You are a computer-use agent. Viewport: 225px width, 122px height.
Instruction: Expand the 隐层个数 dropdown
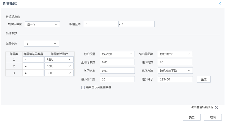pyautogui.click(x=41, y=44)
